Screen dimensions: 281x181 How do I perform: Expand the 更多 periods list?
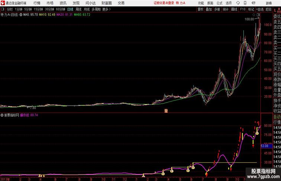click(x=106, y=9)
